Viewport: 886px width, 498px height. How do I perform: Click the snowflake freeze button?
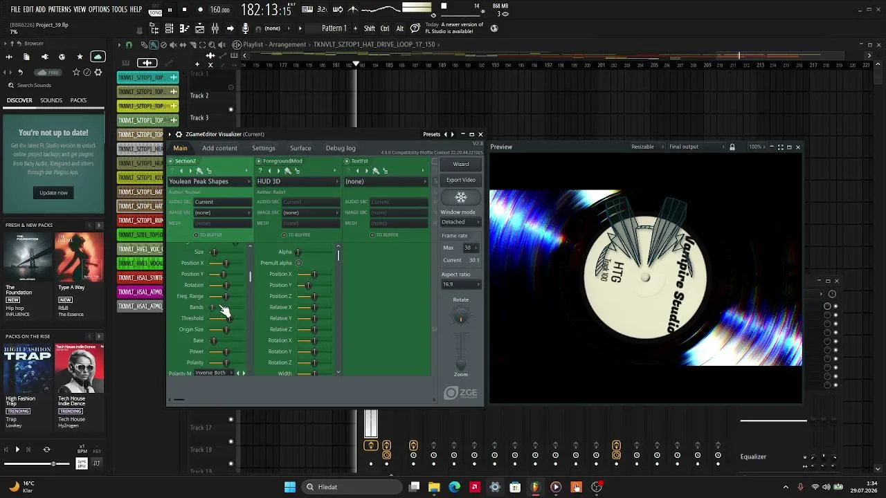click(x=461, y=198)
